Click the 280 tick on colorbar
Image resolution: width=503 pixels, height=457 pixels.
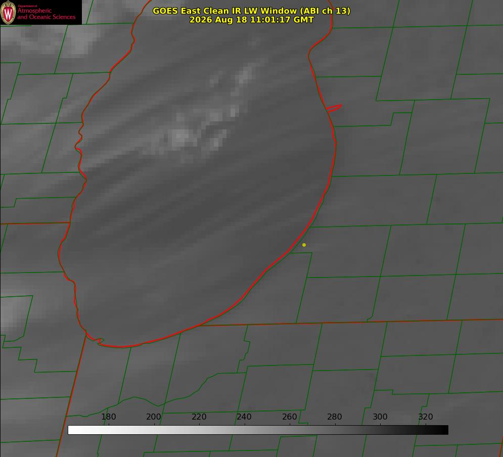[x=335, y=417]
